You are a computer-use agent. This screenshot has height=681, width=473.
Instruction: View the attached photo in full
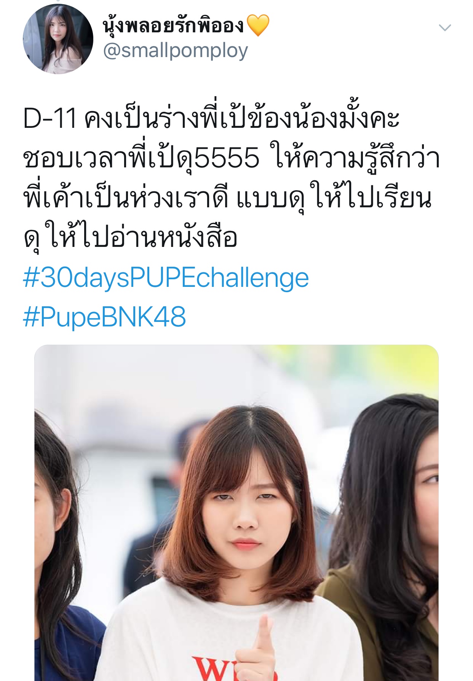click(237, 513)
